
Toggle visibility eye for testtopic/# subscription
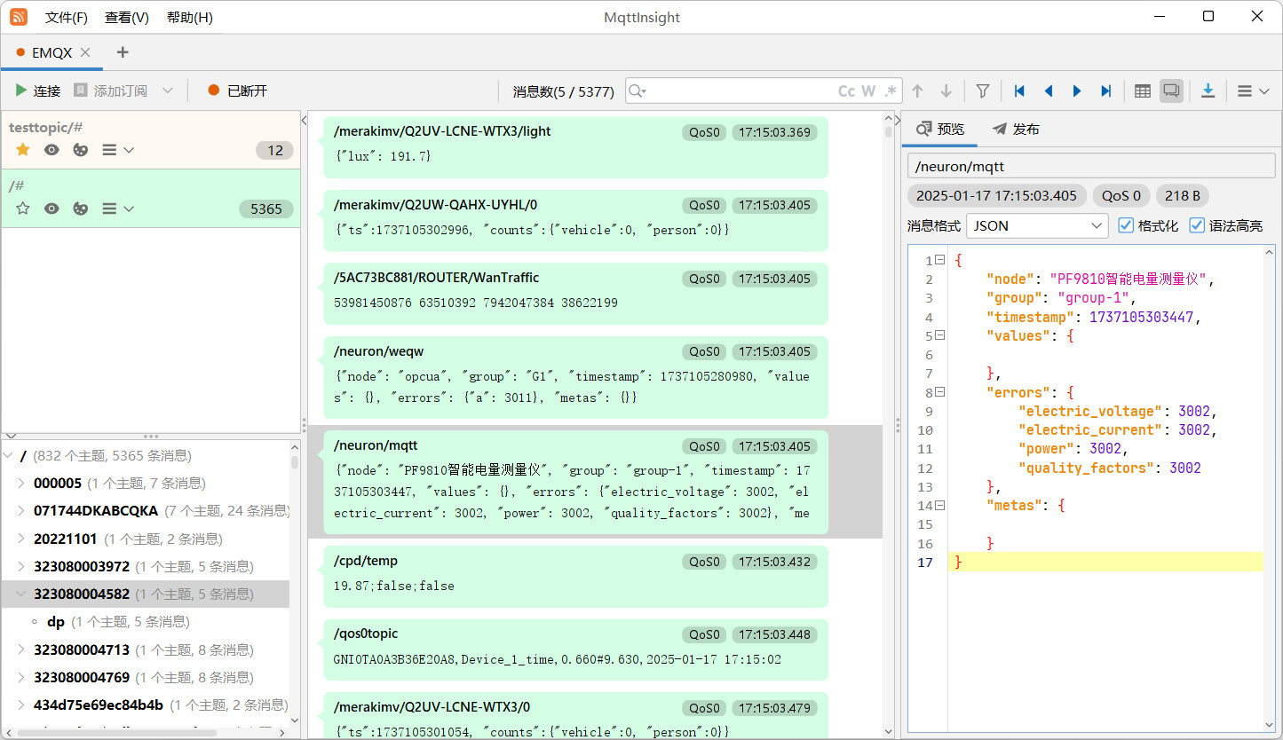[x=52, y=150]
